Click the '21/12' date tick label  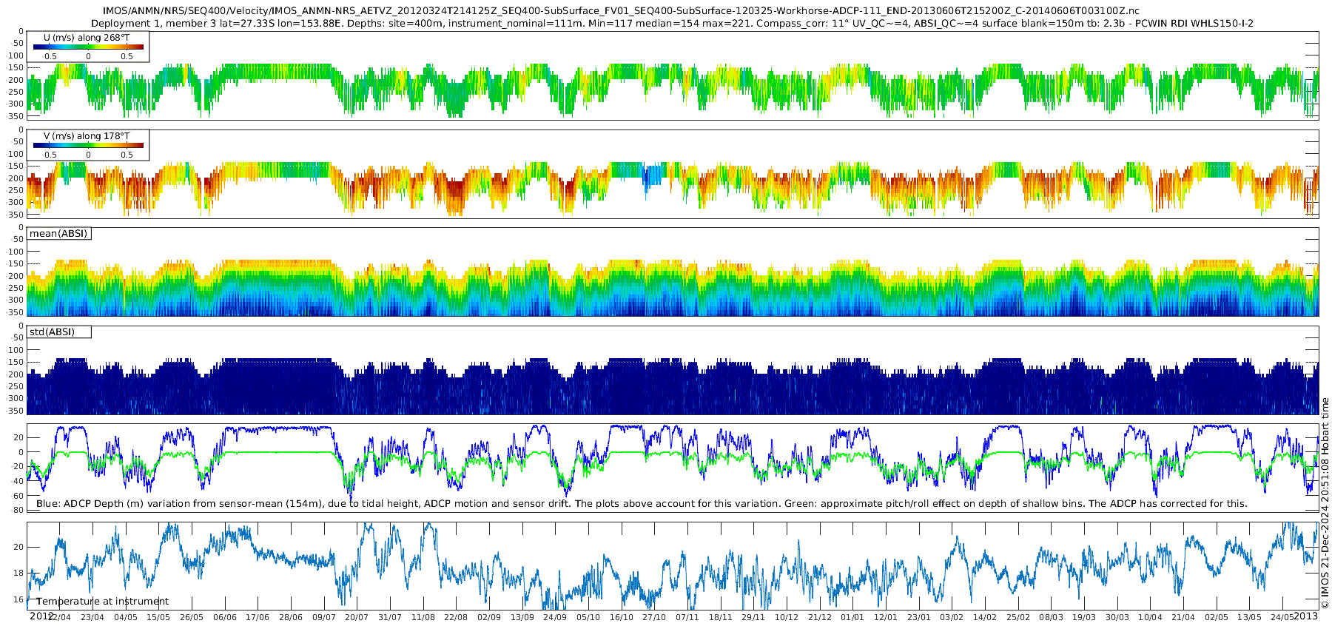[x=820, y=617]
